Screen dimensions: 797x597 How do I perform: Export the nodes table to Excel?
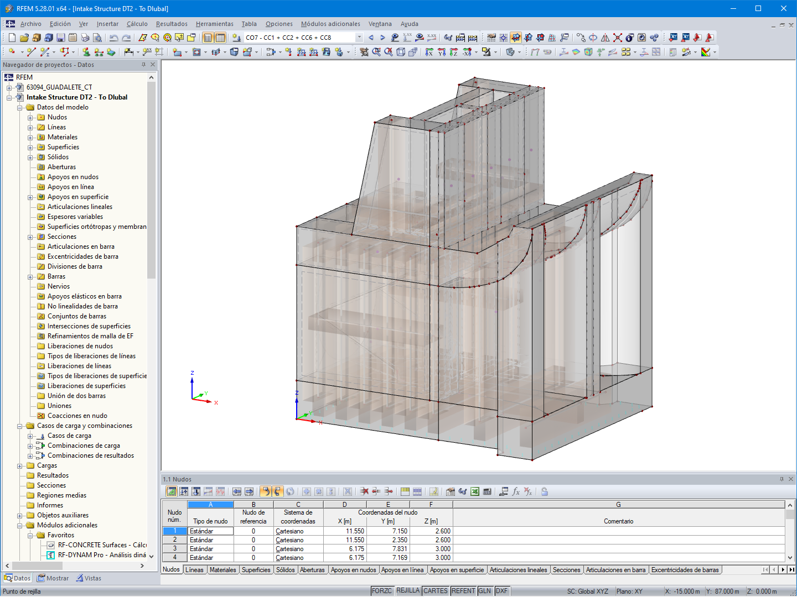tap(474, 491)
